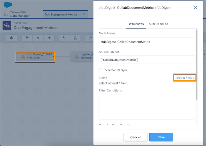Click input arrow on register node
Screen dimensions: 206x146
click(x=71, y=57)
